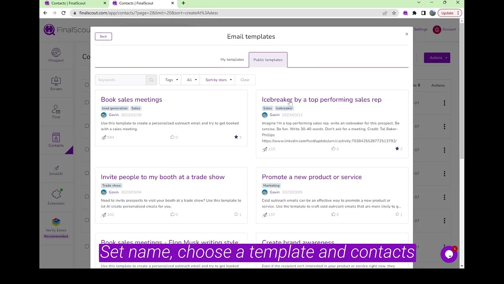Click the Marketing tag
Viewport: 504px width, 284px height.
click(x=271, y=185)
